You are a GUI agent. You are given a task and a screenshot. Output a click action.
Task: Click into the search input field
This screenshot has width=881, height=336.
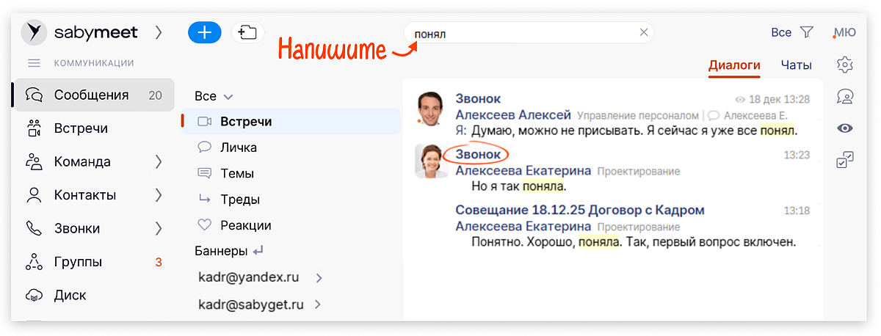(521, 33)
